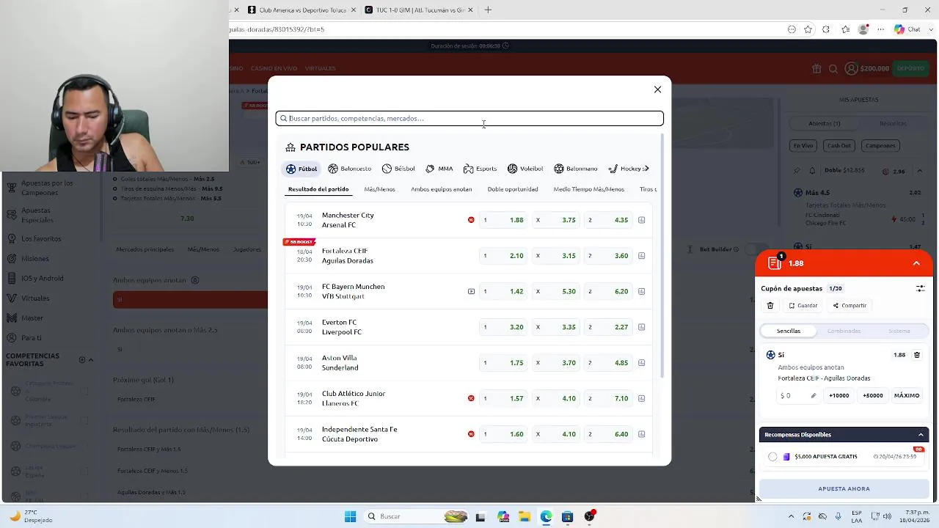Bet on Manchester City win at 1.88
This screenshot has width=939, height=528.
[x=503, y=220]
